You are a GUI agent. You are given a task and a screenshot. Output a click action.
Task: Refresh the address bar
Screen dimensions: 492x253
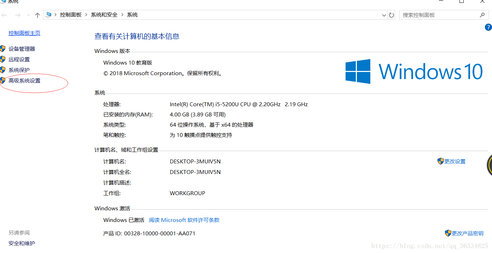tap(392, 15)
